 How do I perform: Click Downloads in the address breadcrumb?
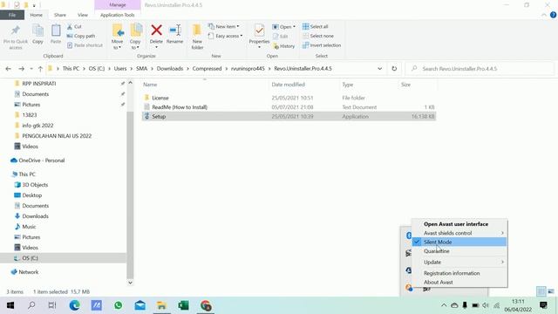170,69
